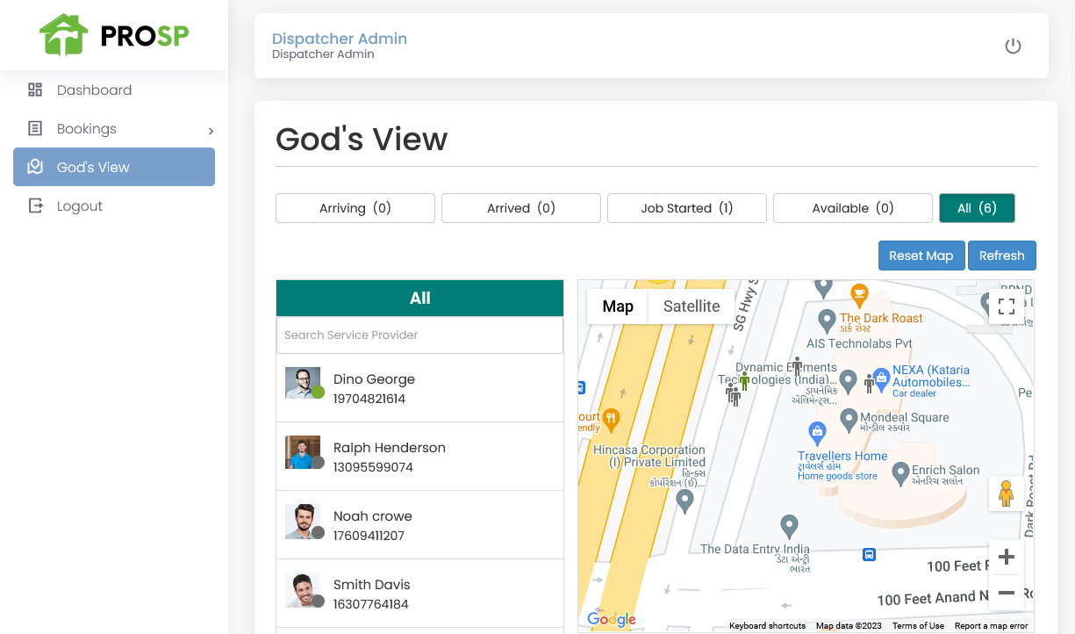1075x634 pixels.
Task: Select Ralph Henderson in provider list
Action: pyautogui.click(x=419, y=457)
